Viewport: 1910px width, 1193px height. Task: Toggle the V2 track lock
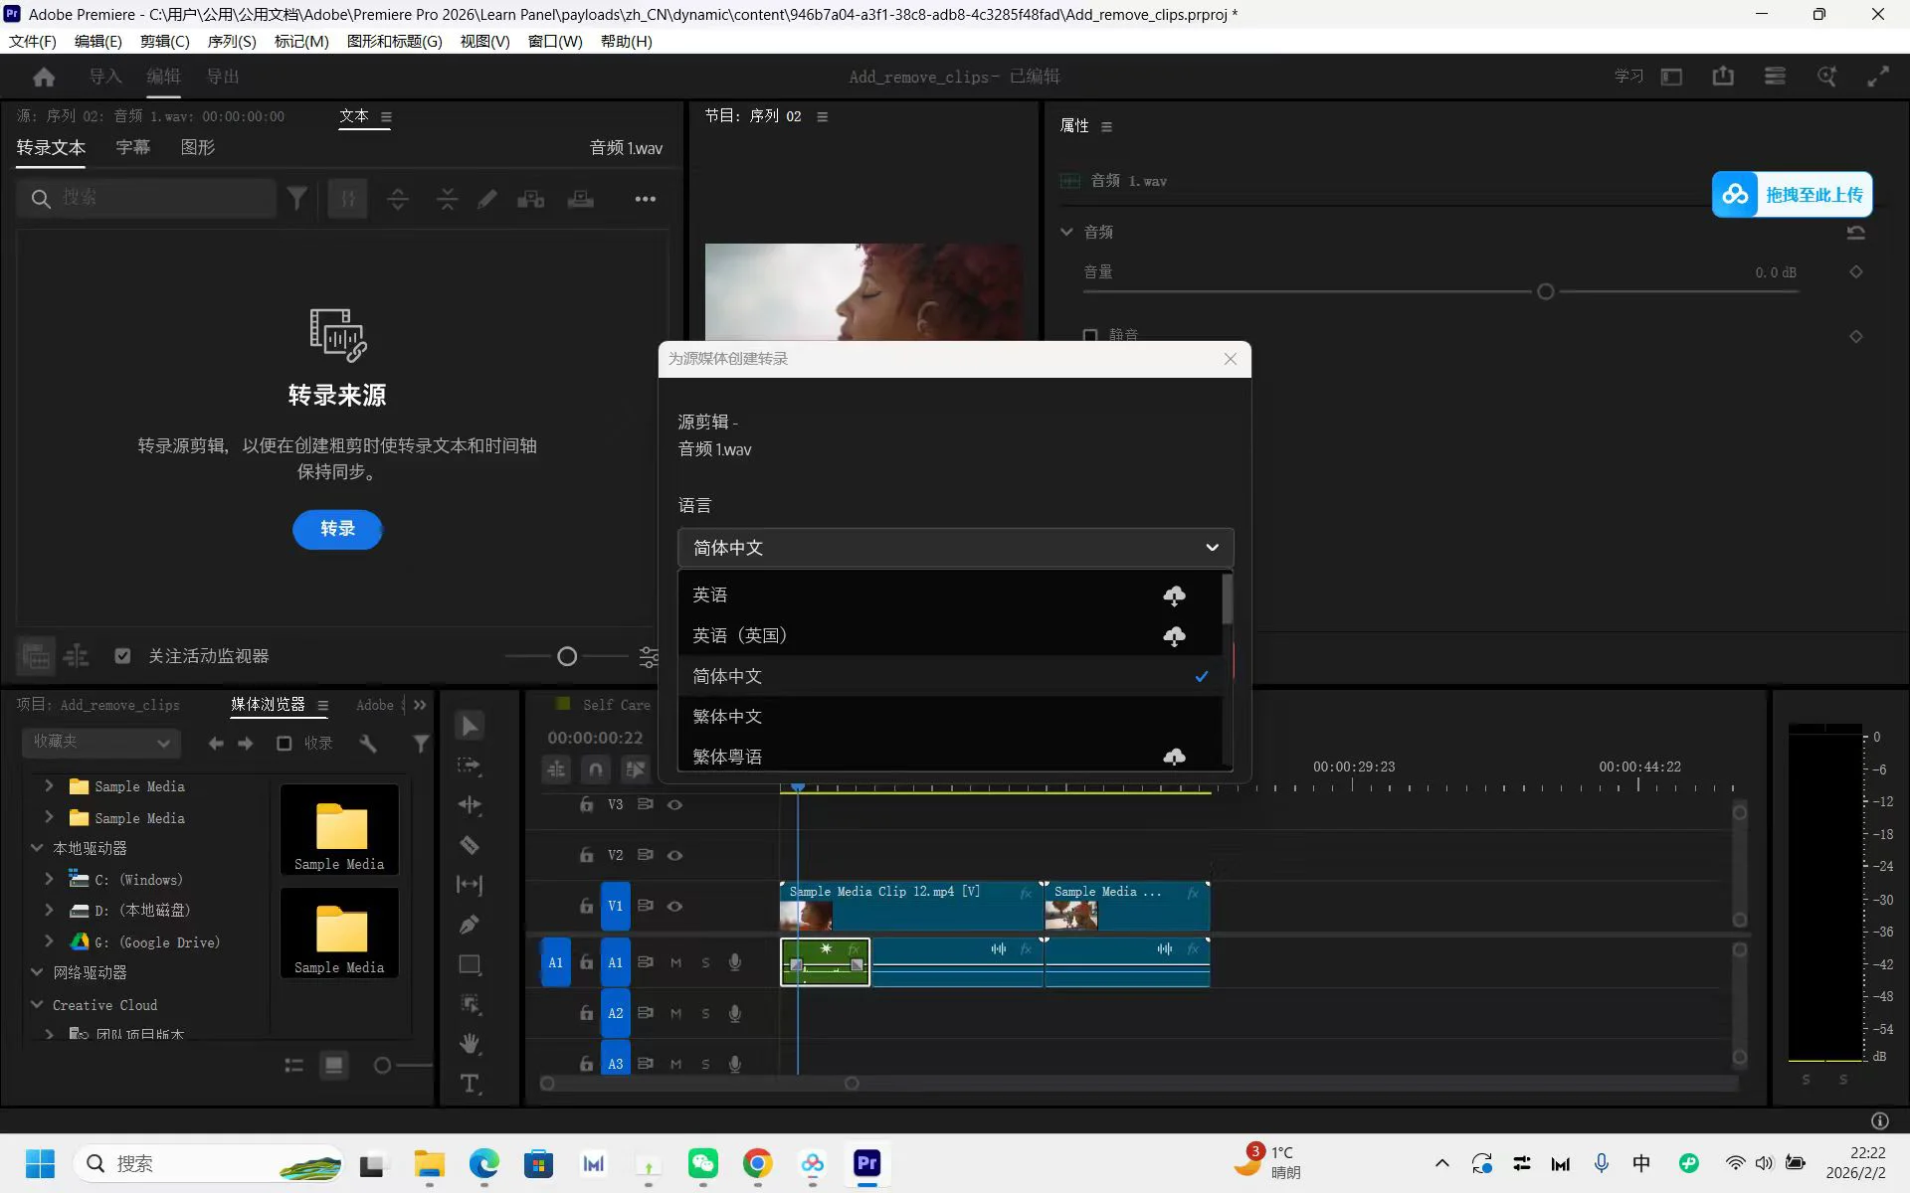tap(587, 855)
